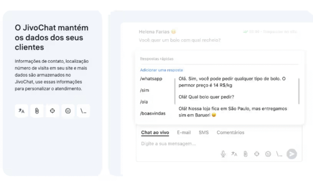Viewport: 313px width, 187px height.
Task: Send the message with arrow button
Action: 292,154
